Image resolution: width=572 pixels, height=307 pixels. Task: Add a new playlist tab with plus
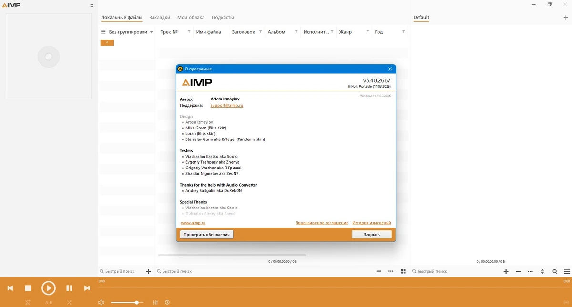(x=566, y=18)
